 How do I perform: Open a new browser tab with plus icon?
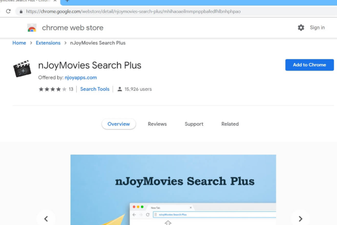point(67,1)
